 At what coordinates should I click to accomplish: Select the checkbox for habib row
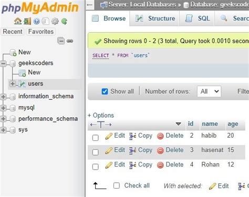96,138
